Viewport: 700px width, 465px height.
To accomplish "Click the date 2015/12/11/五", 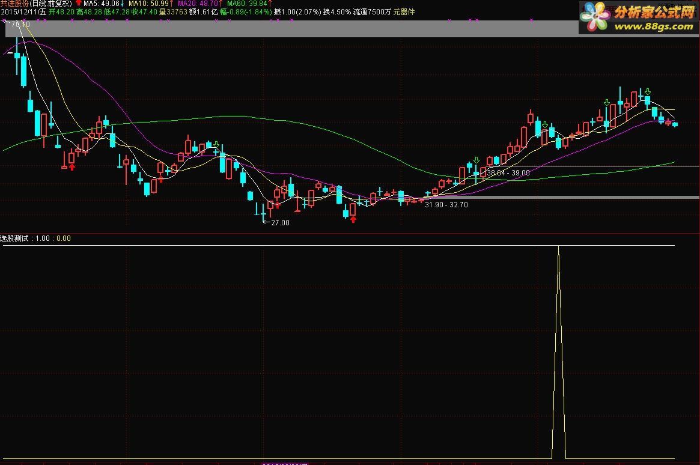I will click(23, 12).
